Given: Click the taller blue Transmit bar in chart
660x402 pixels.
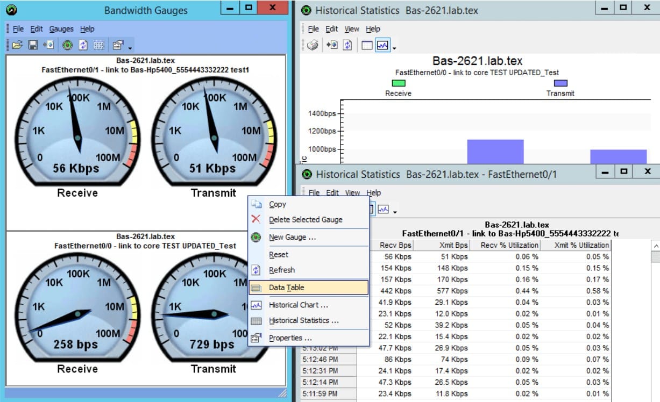Looking at the screenshot, I should (x=495, y=152).
